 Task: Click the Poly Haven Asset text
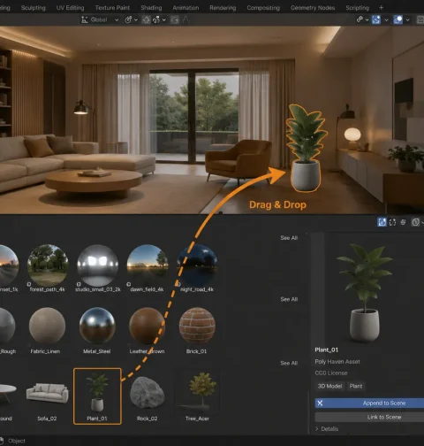[337, 362]
